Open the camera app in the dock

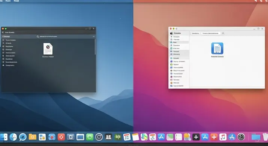click(x=71, y=137)
